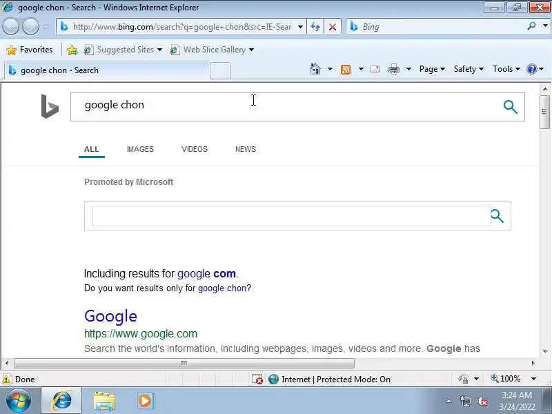Select the 'google chon - Search' tab
This screenshot has width=552, height=414.
point(107,70)
